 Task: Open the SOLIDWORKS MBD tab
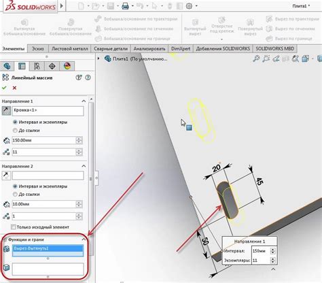pyautogui.click(x=274, y=49)
